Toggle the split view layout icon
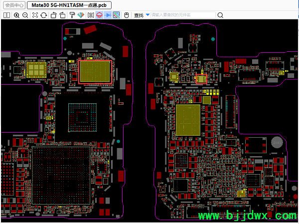 click(x=6, y=15)
